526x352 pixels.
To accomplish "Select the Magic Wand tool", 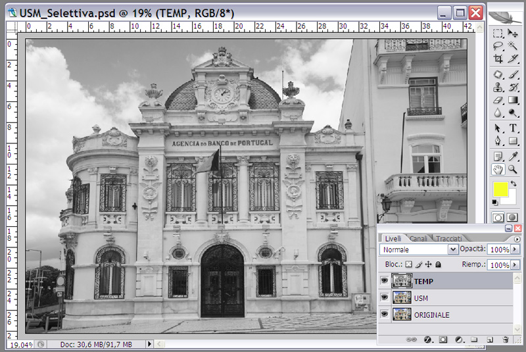I will [x=513, y=45].
